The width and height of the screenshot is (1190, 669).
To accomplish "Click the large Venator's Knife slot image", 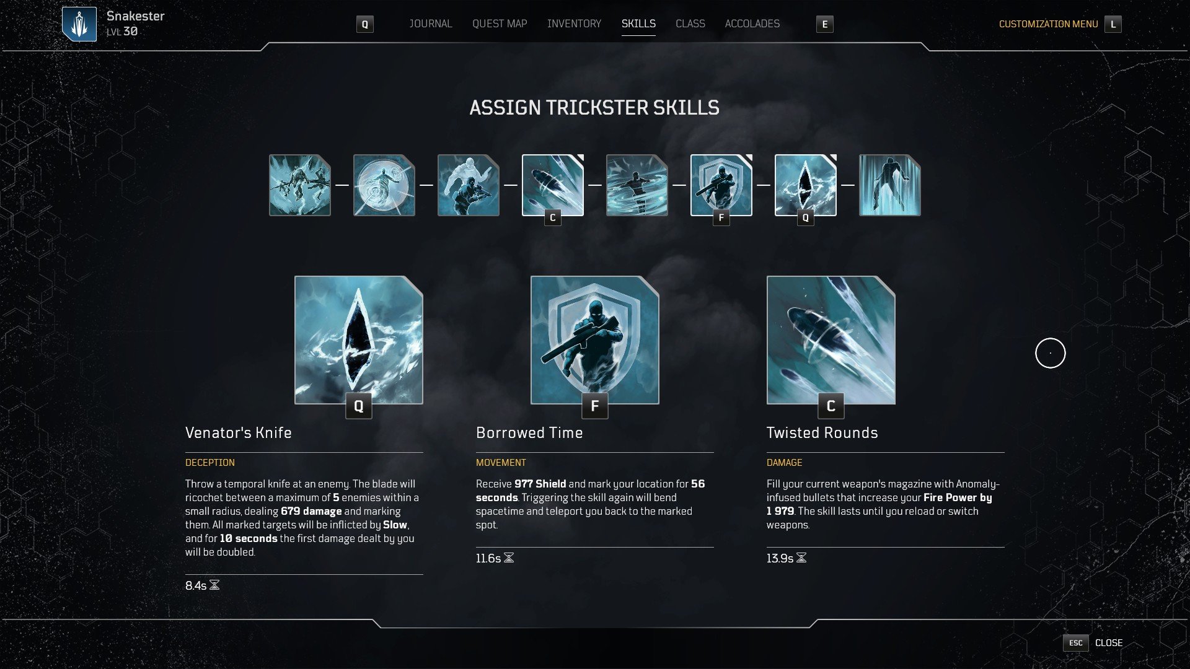I will point(359,340).
